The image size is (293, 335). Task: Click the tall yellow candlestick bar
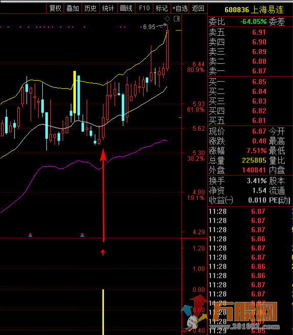click(x=74, y=92)
